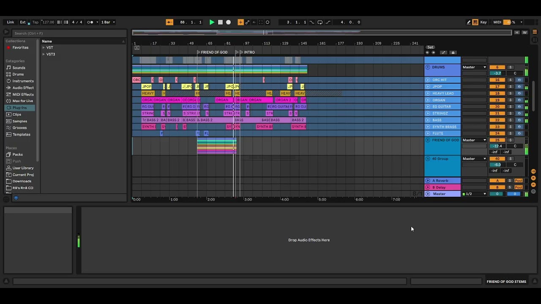
Task: Open Max for Live category
Action: click(x=22, y=101)
